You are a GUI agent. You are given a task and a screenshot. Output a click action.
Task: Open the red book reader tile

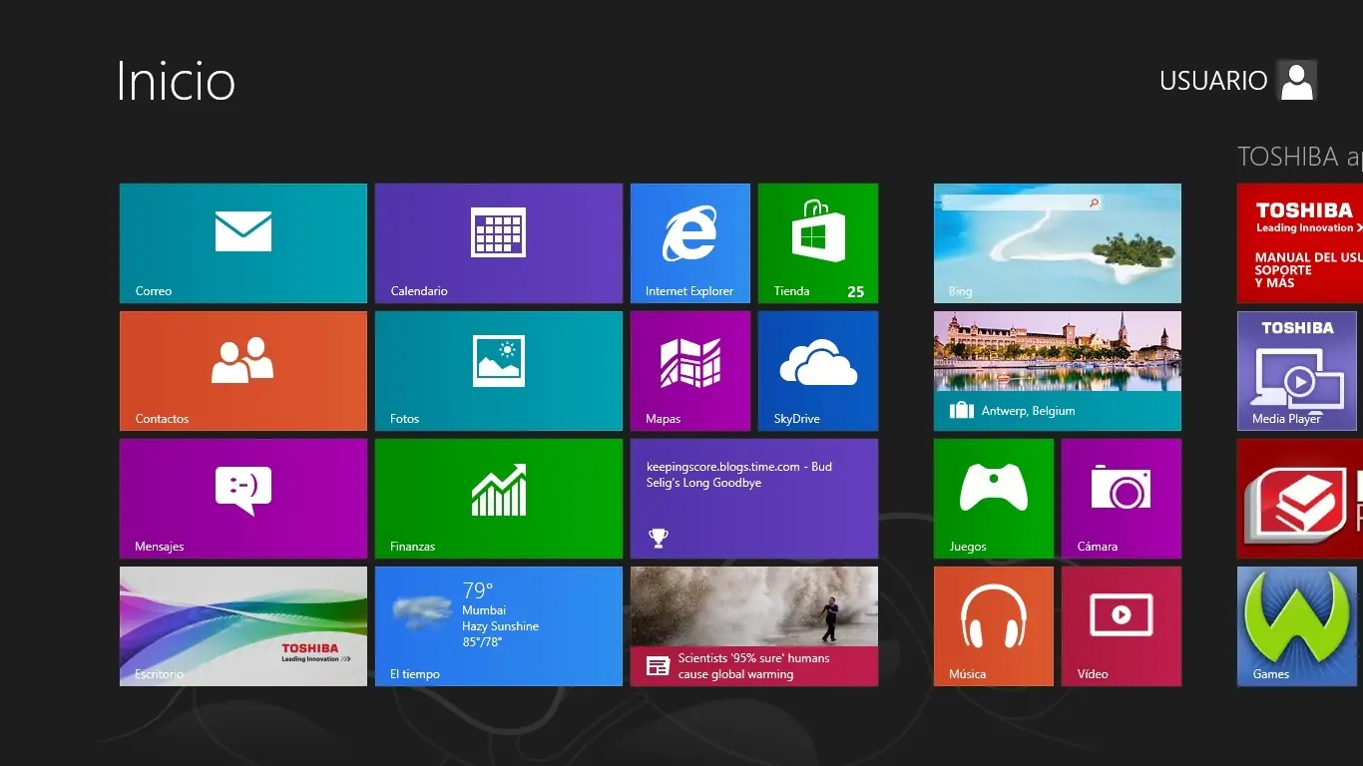pos(1300,499)
